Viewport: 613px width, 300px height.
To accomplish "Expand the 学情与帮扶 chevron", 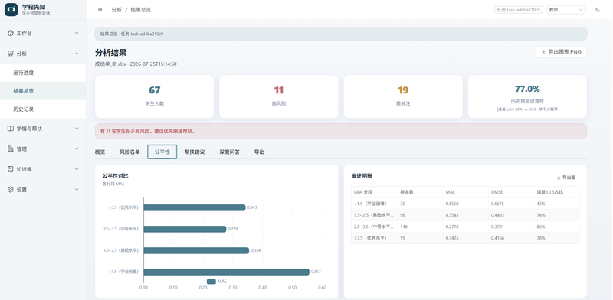I will point(77,129).
